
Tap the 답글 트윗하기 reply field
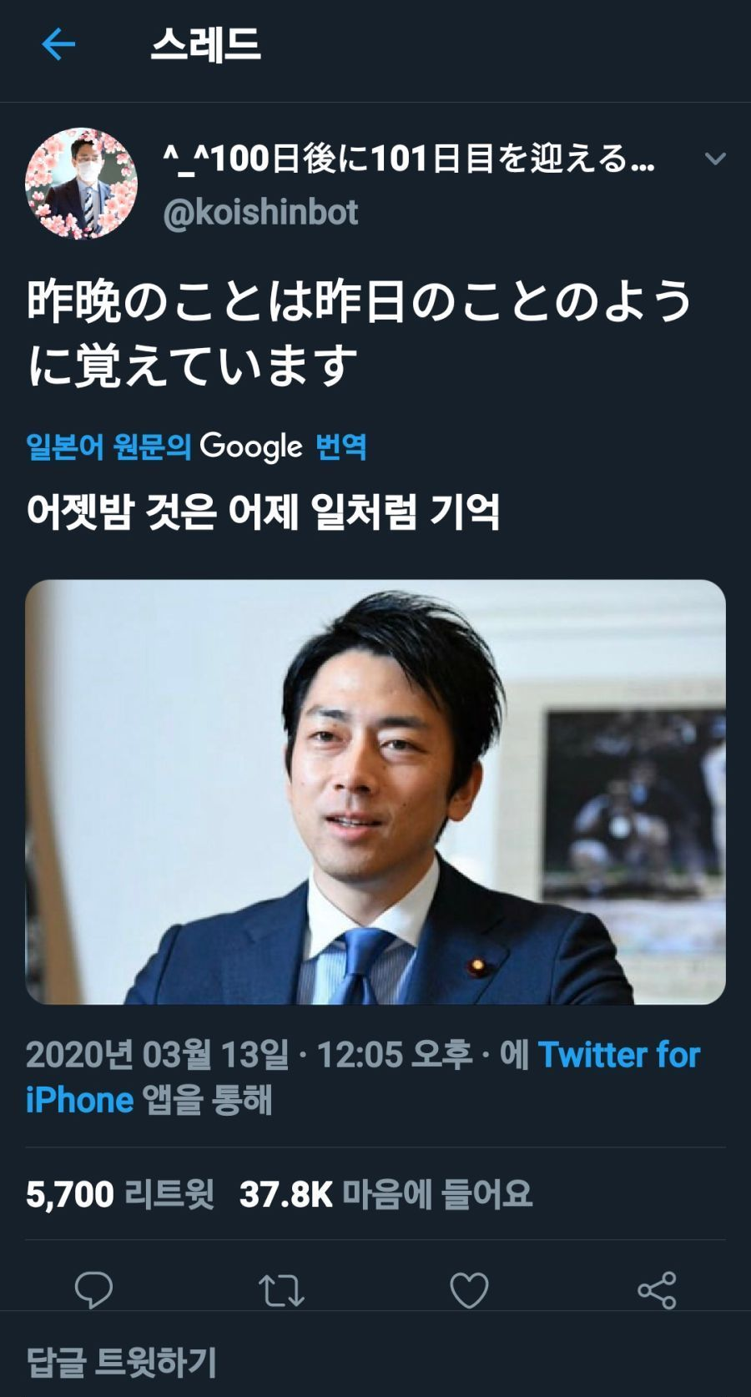click(375, 1362)
